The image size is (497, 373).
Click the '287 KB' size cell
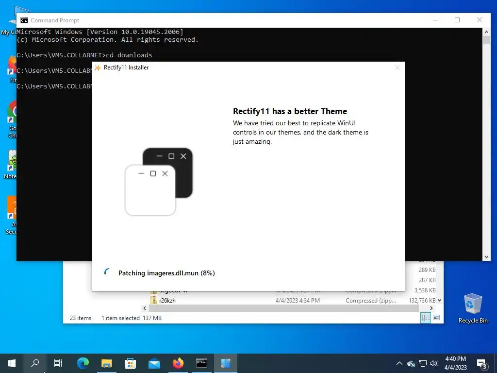[427, 280]
